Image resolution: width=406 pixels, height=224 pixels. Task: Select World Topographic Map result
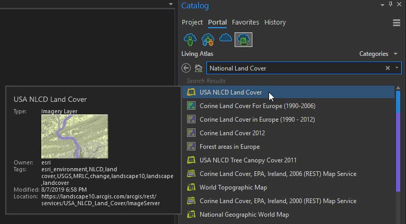pos(233,187)
